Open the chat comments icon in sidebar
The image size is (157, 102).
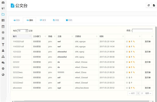tap(3, 63)
